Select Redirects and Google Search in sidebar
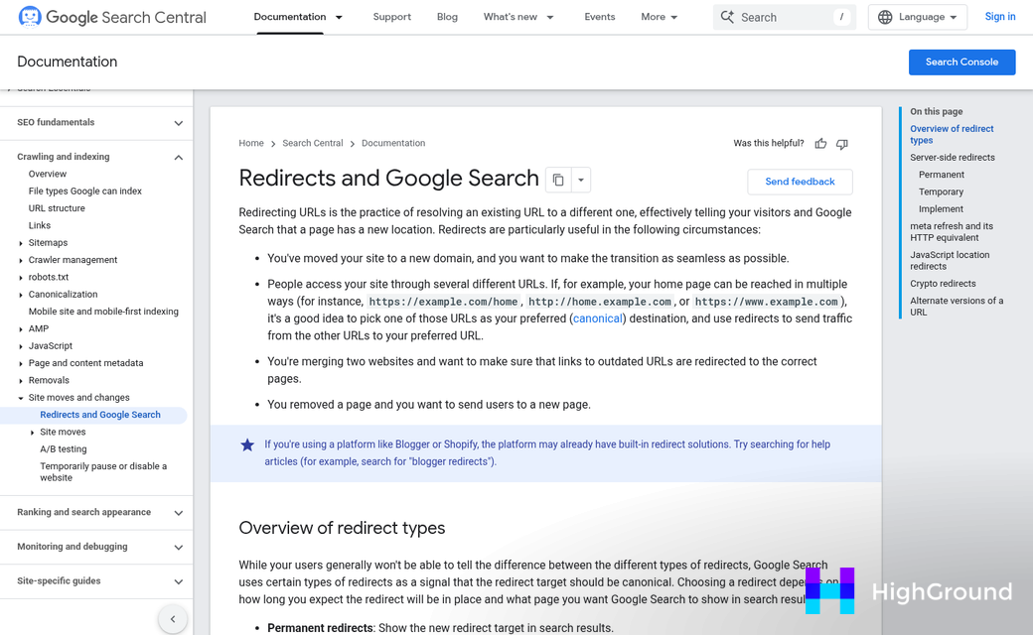Image resolution: width=1033 pixels, height=635 pixels. coord(100,415)
